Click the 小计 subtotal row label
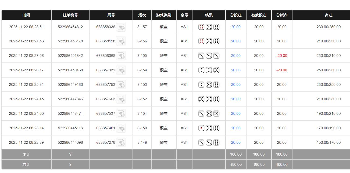350x173 pixels. 26,154
